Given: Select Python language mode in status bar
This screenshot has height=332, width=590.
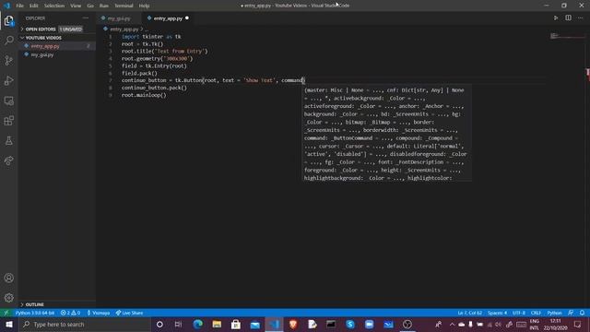Looking at the screenshot, I should (554, 313).
